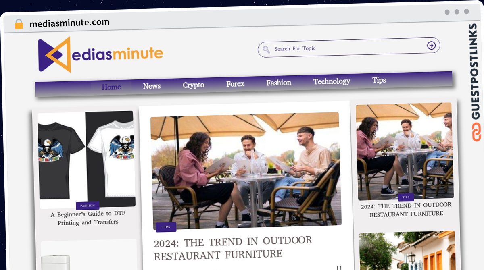This screenshot has height=270, width=484.
Task: Submit search with the arrow button
Action: pyautogui.click(x=431, y=46)
